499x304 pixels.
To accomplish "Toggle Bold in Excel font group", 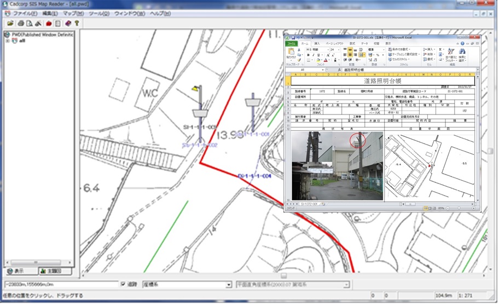I will (x=308, y=55).
